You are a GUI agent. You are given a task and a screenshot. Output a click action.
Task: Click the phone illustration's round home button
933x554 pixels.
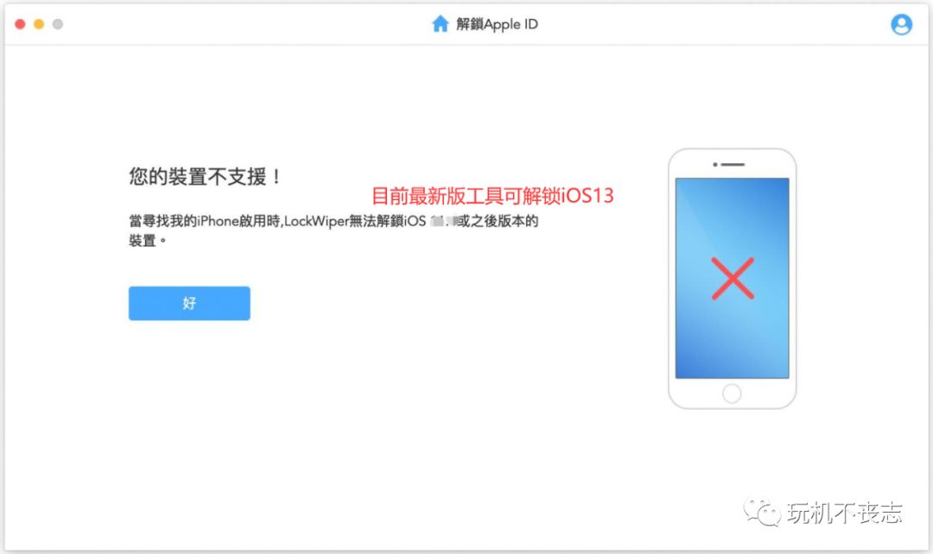(732, 393)
